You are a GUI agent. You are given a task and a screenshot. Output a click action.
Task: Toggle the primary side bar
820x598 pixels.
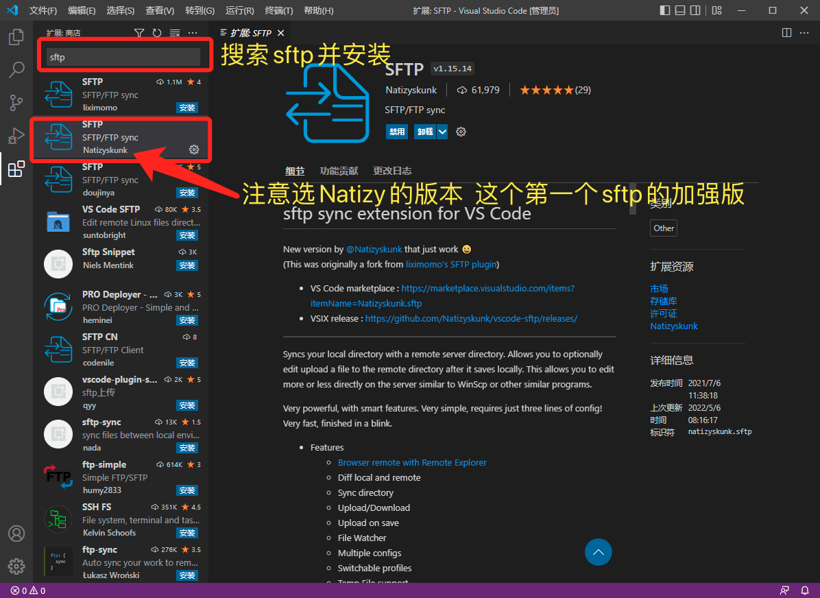click(x=665, y=10)
